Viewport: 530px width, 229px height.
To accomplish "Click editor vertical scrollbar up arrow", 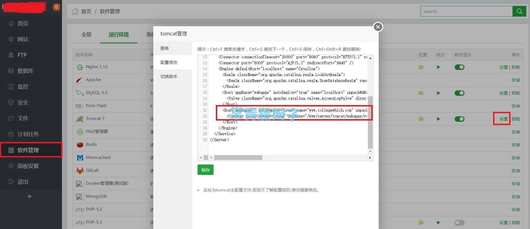I will [x=370, y=58].
